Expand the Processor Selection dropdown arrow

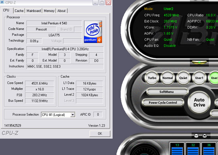[73, 115]
